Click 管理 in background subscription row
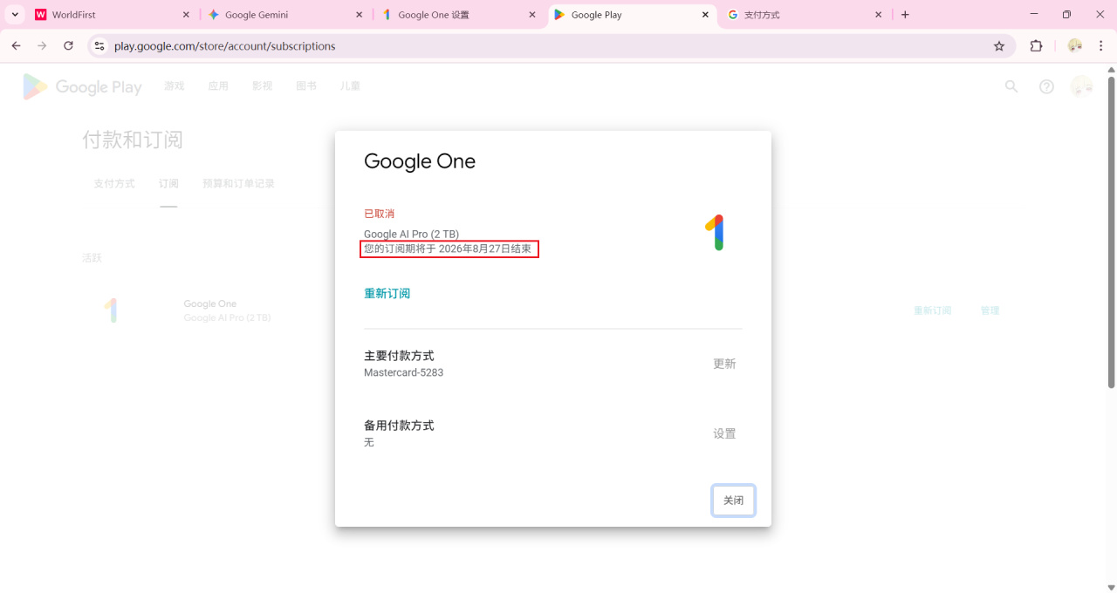This screenshot has width=1117, height=593. coord(990,310)
